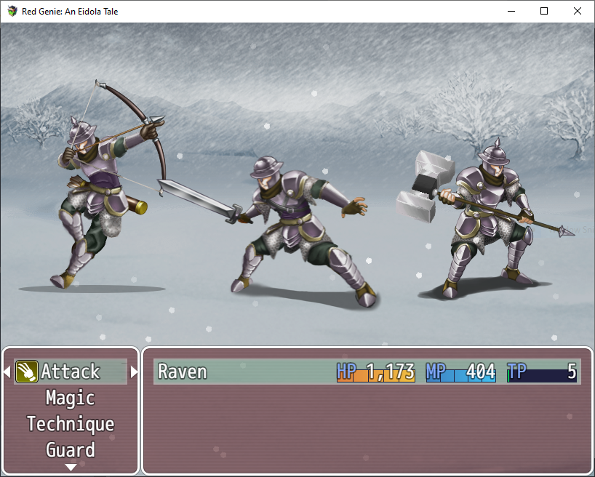Click Raven's MP gauge
The height and width of the screenshot is (477, 595).
pos(460,372)
